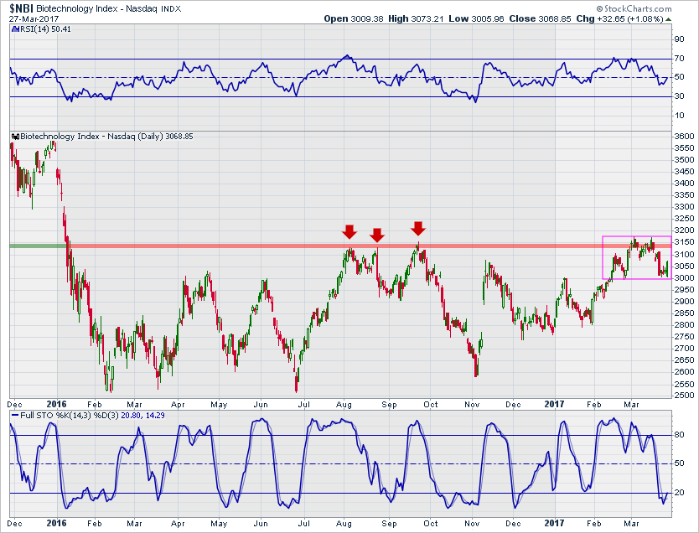Click the Full STO legend line marker
699x533 pixels.
15,416
